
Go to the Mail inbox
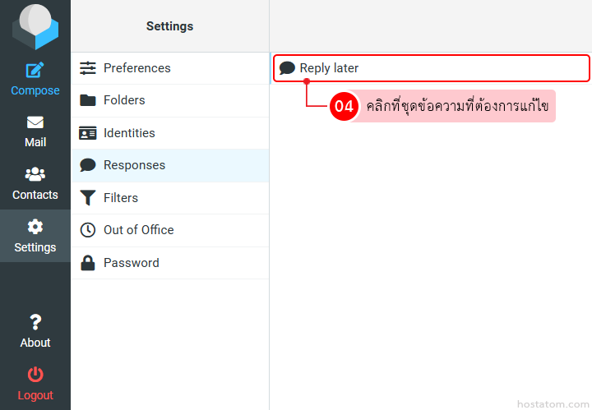tap(35, 131)
